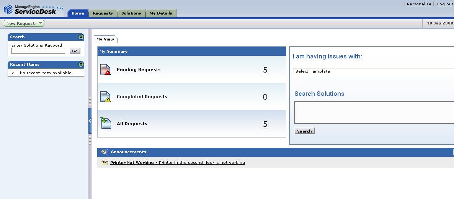Open the All Requests count 5
The height and width of the screenshot is (199, 454).
click(265, 124)
